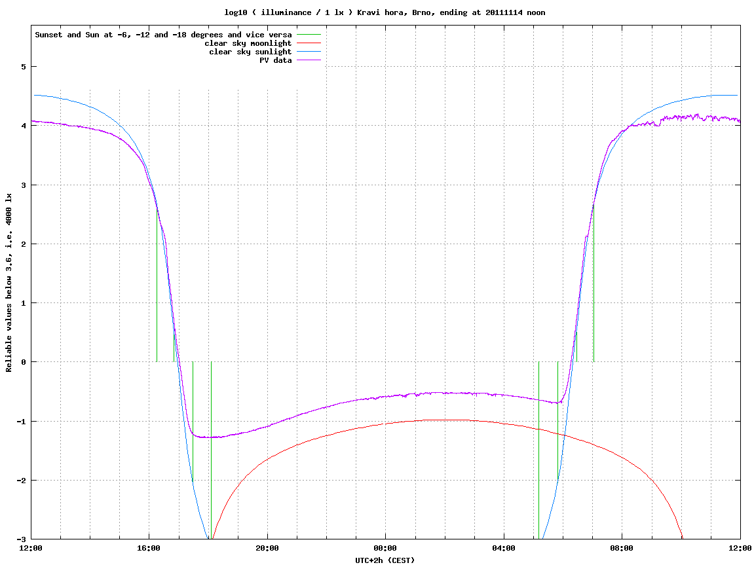Click the x-axis label 20:00
754x565 pixels.
click(x=267, y=548)
